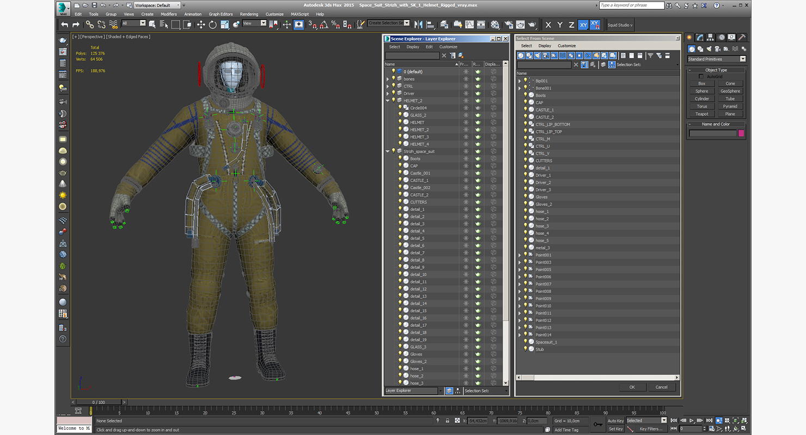
Task: Click the Mirror tool icon
Action: (418, 24)
